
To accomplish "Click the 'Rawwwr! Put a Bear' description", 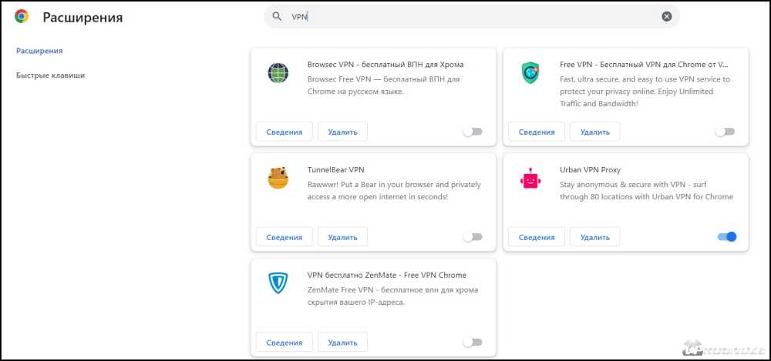I will pos(394,191).
